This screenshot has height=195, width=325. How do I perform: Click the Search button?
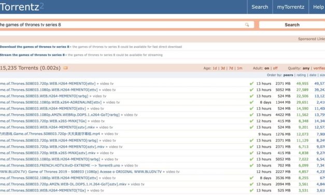click(x=292, y=25)
